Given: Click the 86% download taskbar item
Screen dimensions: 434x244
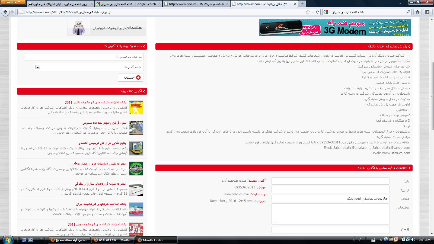Looking at the screenshot, I should 112,240.
